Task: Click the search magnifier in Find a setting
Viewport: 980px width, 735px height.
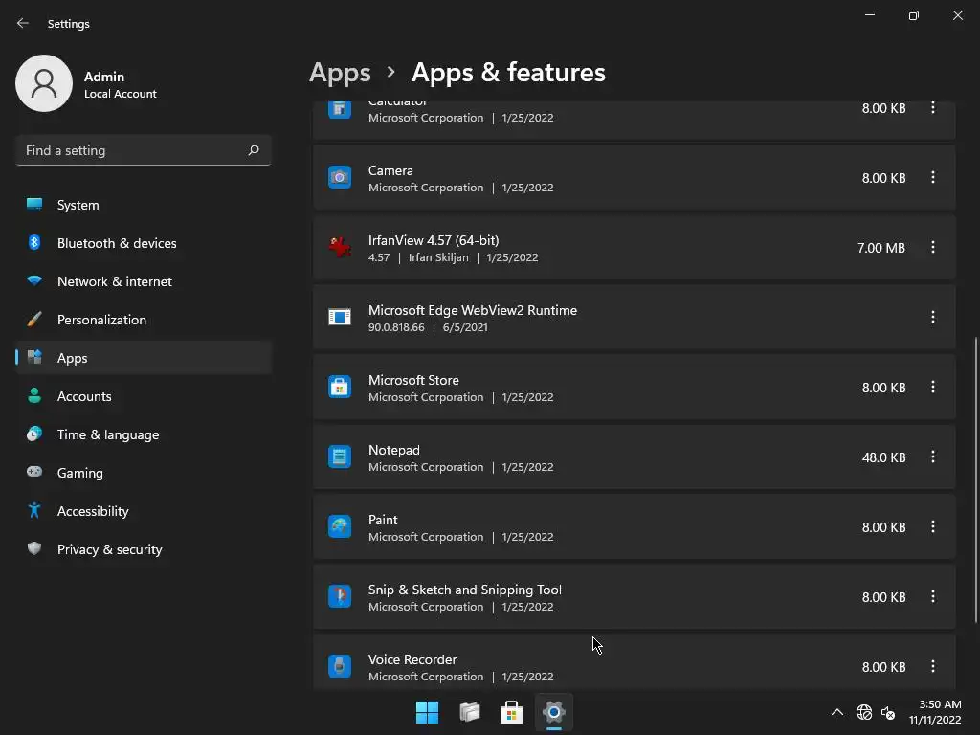Action: point(254,150)
